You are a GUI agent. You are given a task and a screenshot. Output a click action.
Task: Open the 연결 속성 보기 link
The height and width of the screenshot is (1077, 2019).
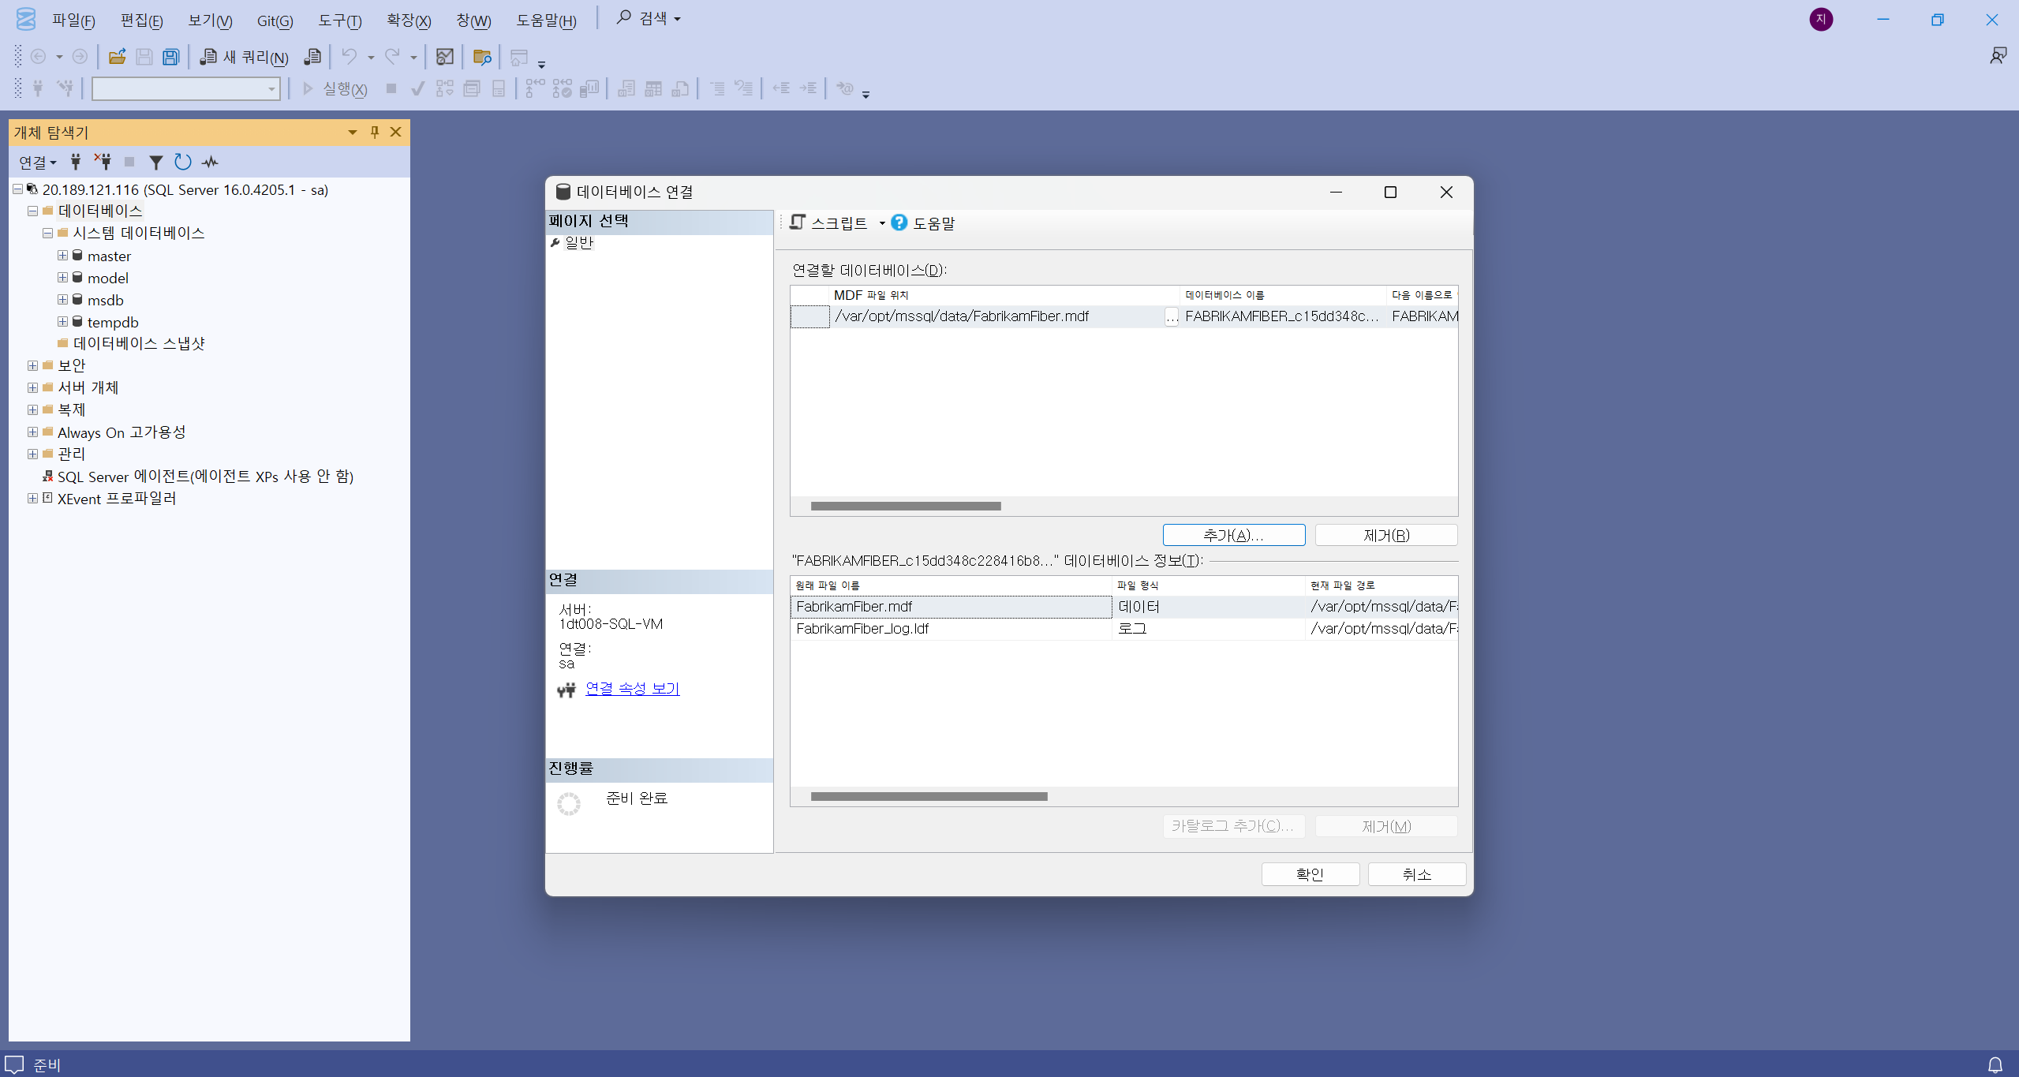tap(632, 689)
